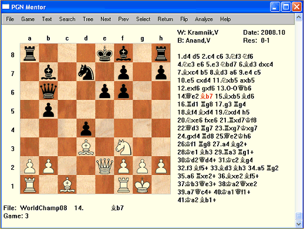Go to the Next move
304x229 pixels.
[106, 19]
